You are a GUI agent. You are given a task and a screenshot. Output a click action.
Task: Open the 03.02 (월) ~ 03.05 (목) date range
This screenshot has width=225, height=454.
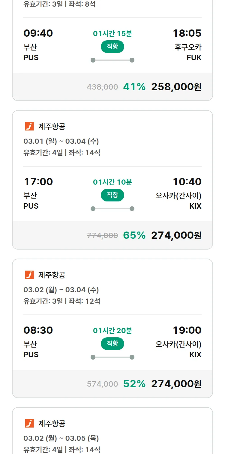click(x=61, y=438)
